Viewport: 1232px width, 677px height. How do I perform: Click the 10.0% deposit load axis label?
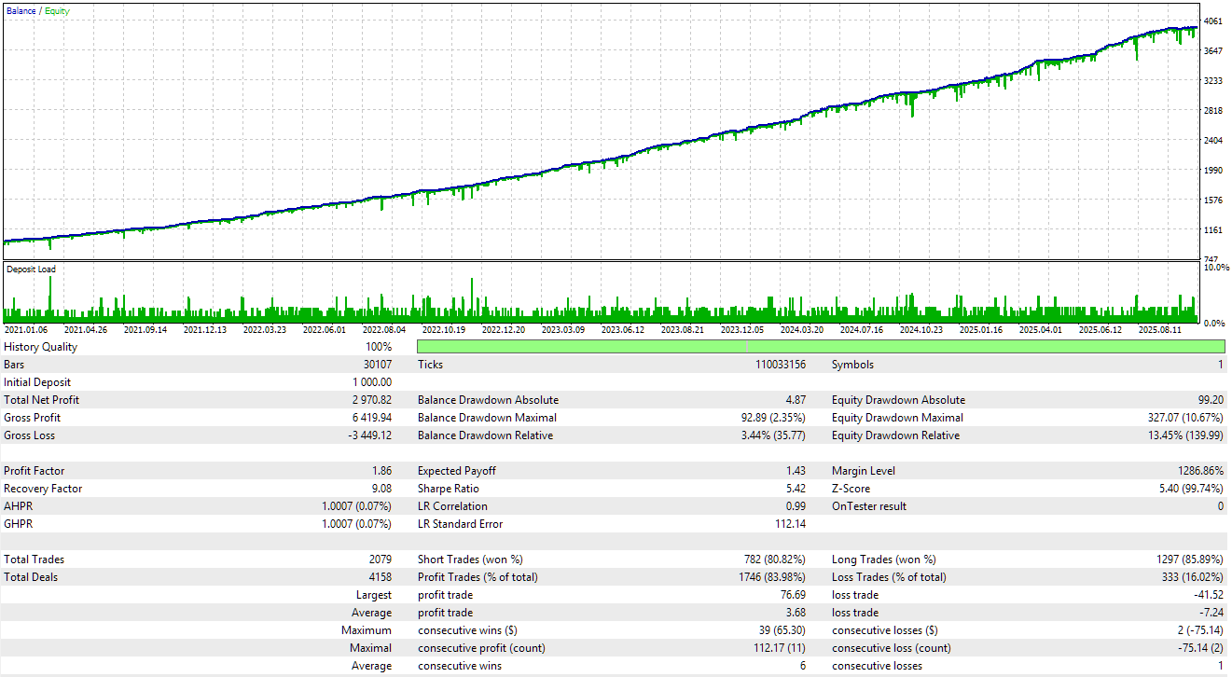coord(1216,267)
